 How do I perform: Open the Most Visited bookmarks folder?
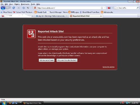(x=6, y=12)
